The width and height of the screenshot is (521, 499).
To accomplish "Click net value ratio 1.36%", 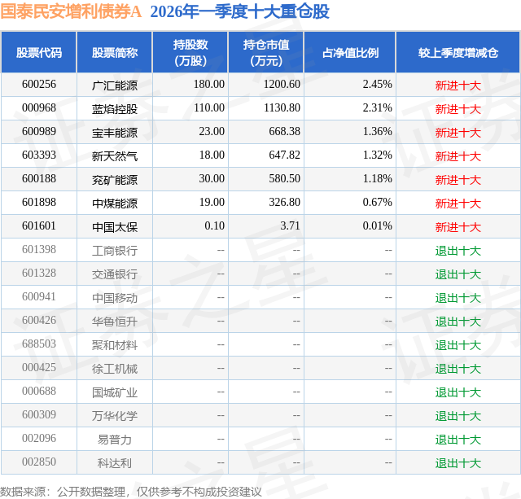I will (x=377, y=132).
